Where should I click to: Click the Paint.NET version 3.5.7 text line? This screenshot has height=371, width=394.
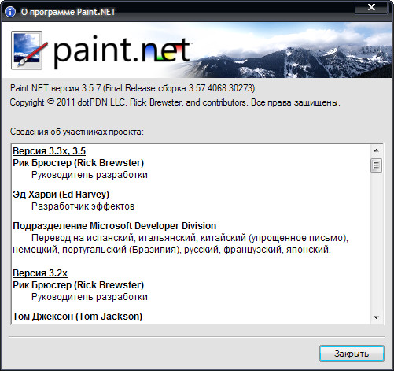click(x=132, y=88)
